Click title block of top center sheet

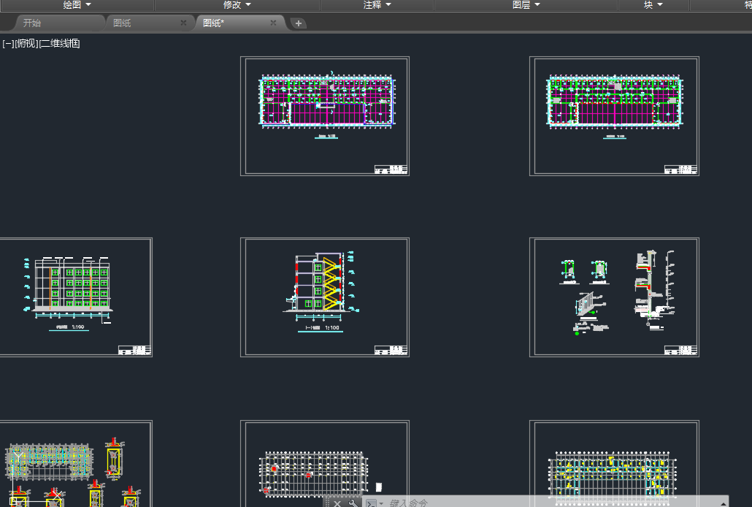click(391, 169)
